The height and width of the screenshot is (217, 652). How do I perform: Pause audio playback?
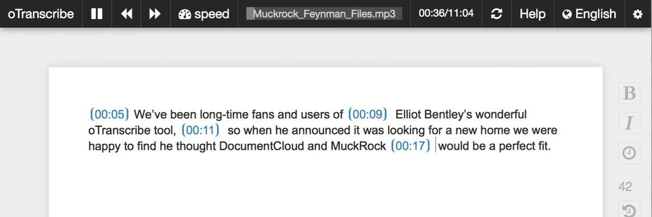97,14
